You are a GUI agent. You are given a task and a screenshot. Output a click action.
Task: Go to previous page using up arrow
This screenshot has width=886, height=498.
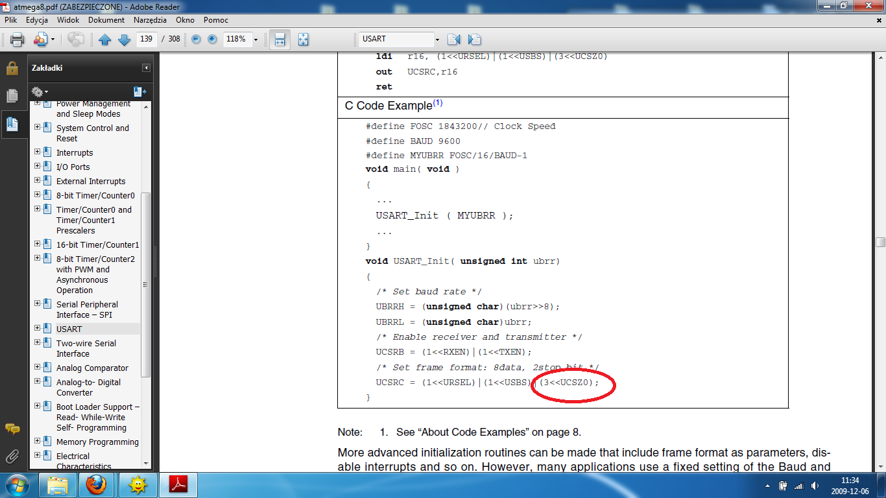pos(104,40)
